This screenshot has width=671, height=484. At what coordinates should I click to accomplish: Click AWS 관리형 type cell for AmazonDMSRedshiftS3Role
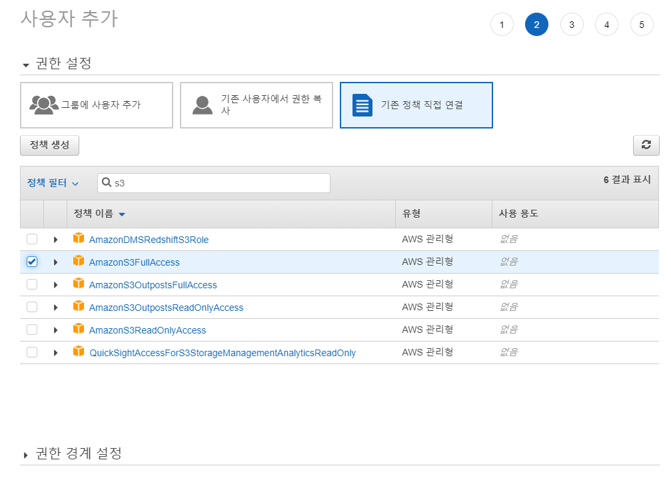(428, 239)
